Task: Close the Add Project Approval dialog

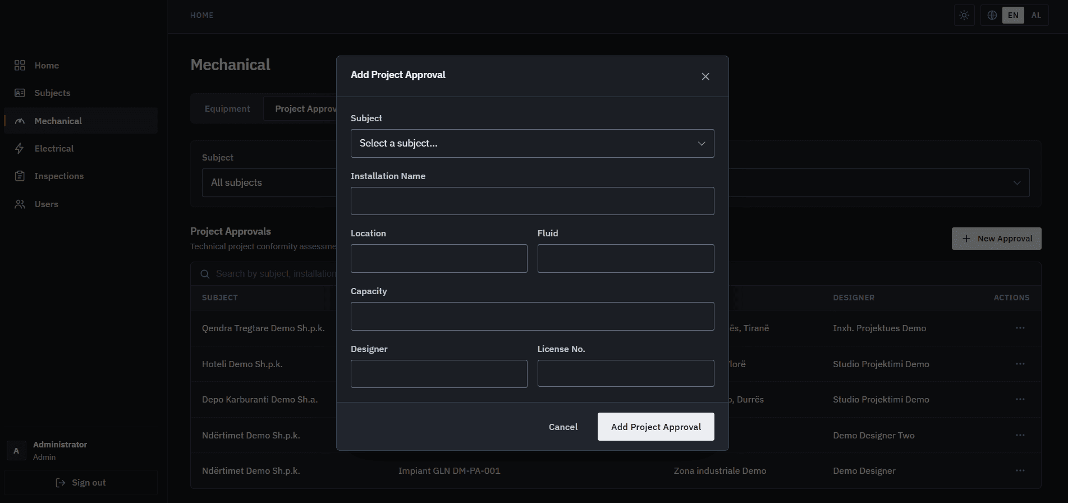Action: pos(705,76)
